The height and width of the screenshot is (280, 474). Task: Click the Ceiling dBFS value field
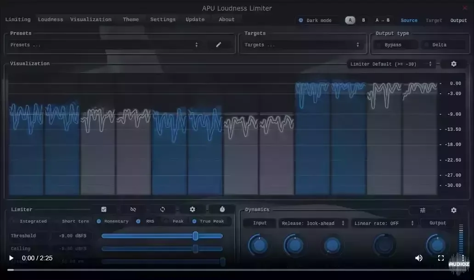[73, 249]
